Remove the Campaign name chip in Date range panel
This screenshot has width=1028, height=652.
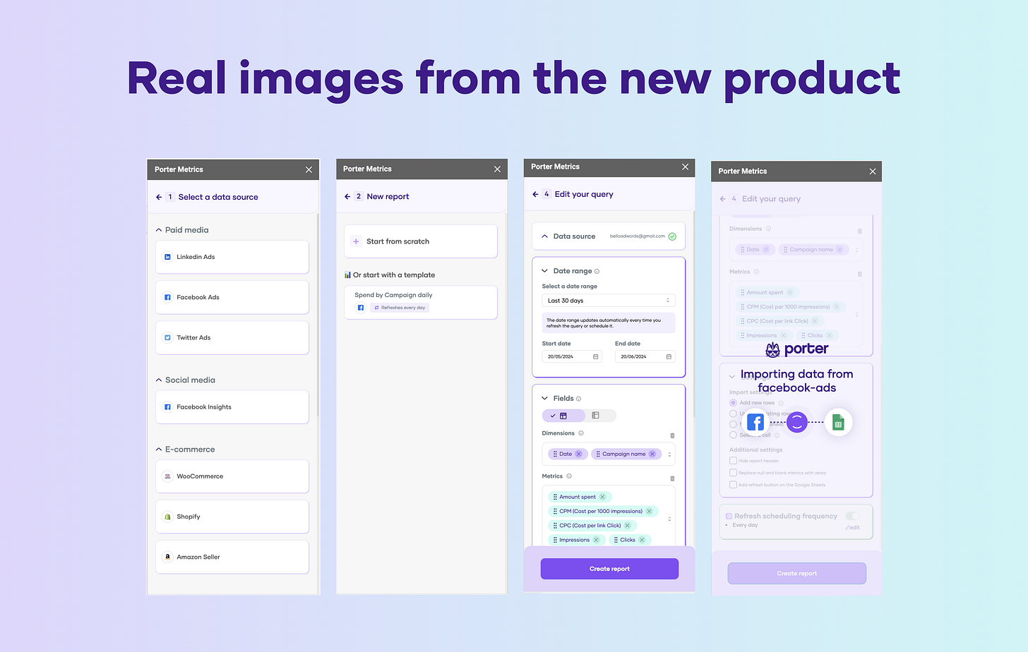pos(652,454)
